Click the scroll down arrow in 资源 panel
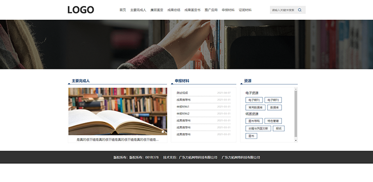This screenshot has height=182, width=373. click(x=296, y=140)
